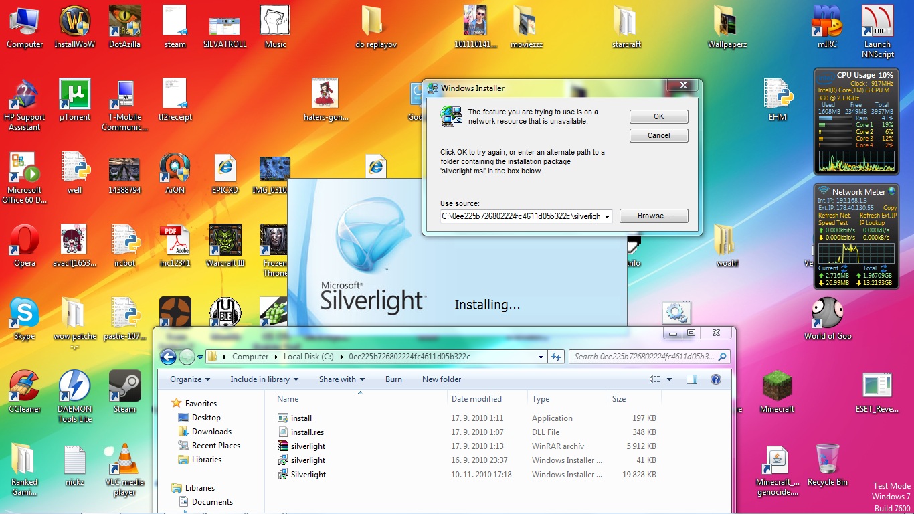Click the Browse... button
This screenshot has height=514, width=914.
pos(653,216)
